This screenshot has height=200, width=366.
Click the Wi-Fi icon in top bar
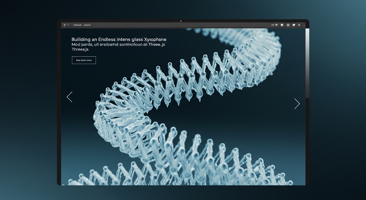(x=276, y=25)
